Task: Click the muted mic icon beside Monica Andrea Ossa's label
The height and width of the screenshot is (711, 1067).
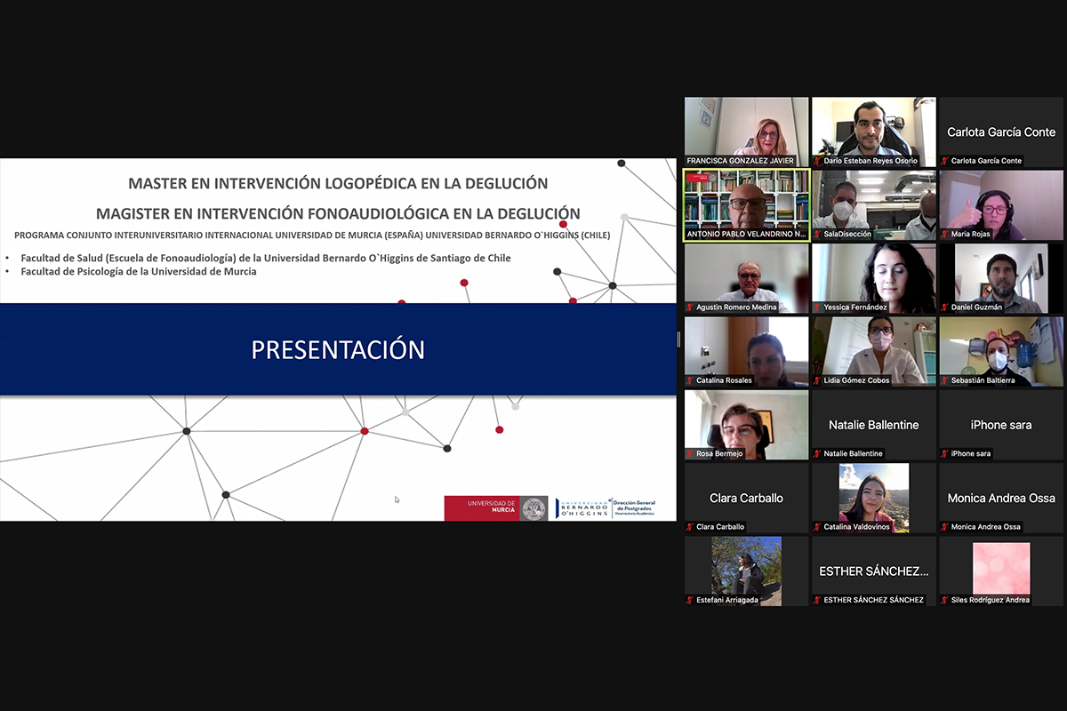Action: (945, 527)
